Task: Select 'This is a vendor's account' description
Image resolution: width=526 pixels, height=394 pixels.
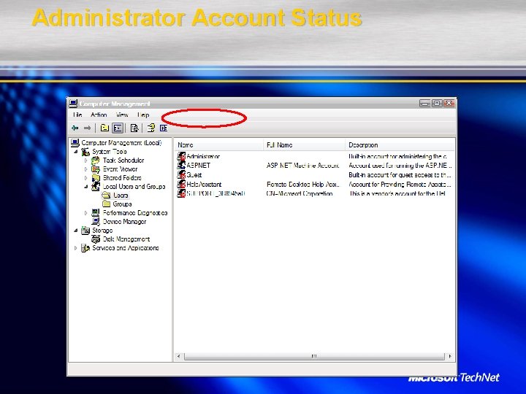Action: pyautogui.click(x=397, y=193)
